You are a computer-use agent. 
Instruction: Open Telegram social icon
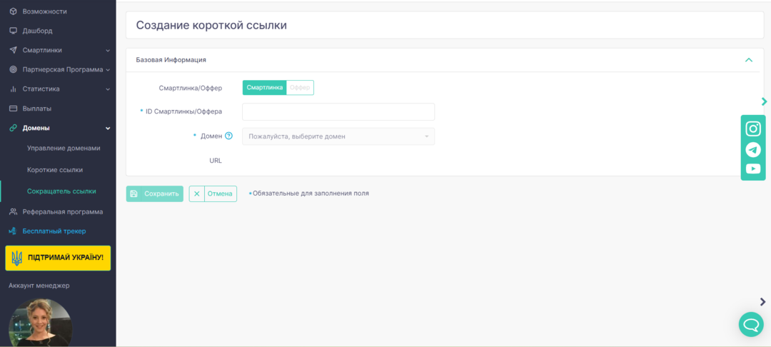click(752, 149)
